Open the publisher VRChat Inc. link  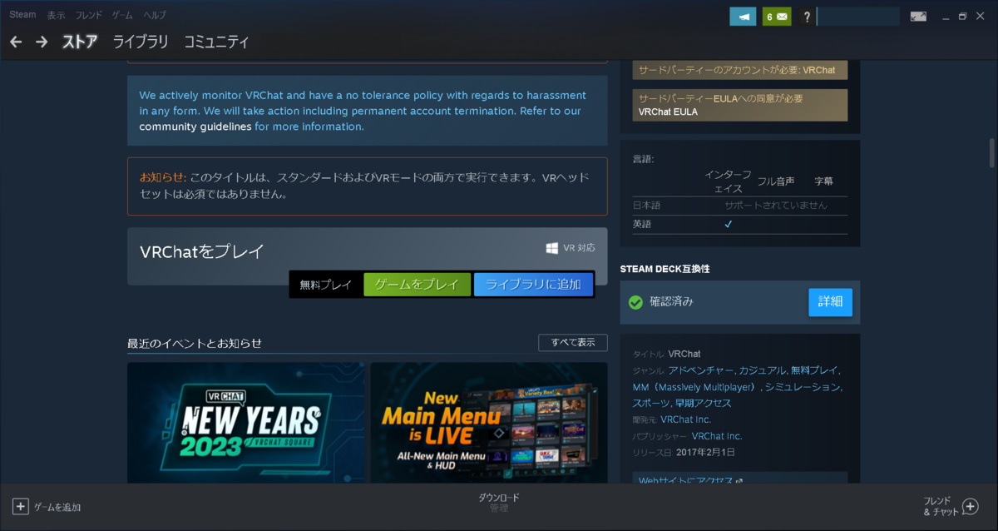[x=717, y=436]
